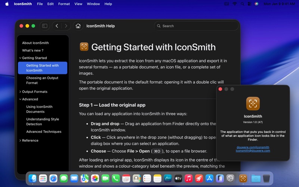The width and height of the screenshot is (299, 187).
Task: Click the IconSmith icon in the Dock
Action: 243,178
